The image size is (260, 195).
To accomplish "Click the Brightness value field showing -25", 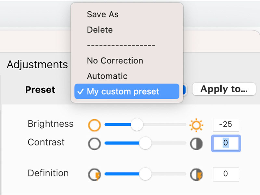I will point(226,125).
